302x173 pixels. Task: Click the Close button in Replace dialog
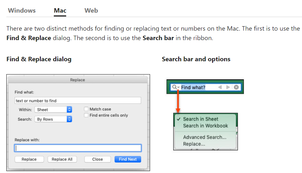pyautogui.click(x=98, y=159)
